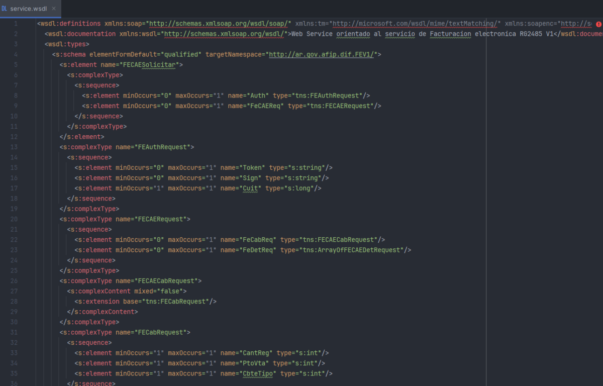Screen dimensions: 603x386
Task: Click line number 13 in the gutter
Action: pos(14,147)
